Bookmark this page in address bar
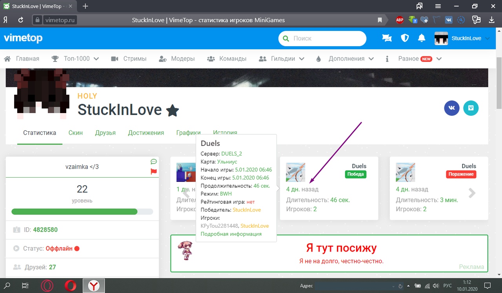This screenshot has width=502, height=293. click(380, 20)
